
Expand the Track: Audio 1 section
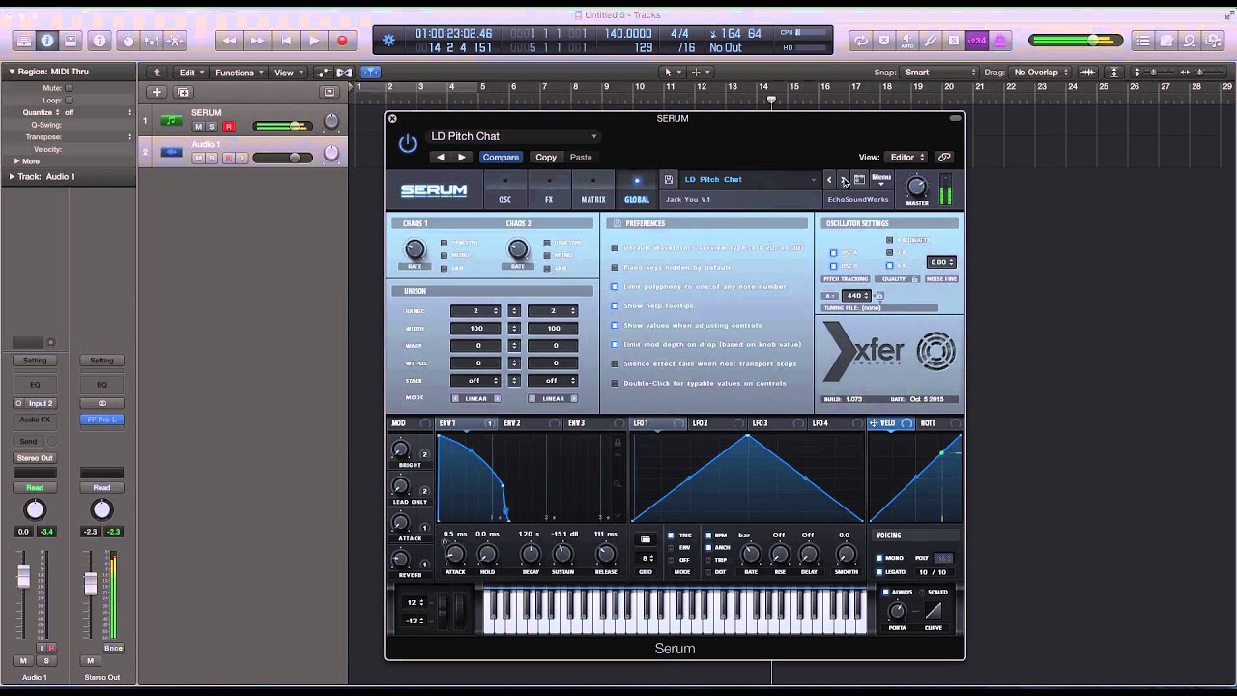click(12, 176)
